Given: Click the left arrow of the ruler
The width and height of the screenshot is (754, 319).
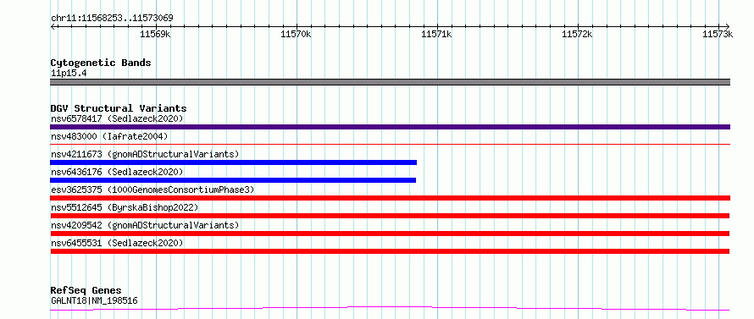Looking at the screenshot, I should 53,26.
